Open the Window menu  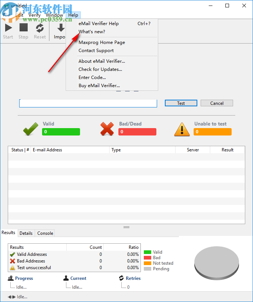point(55,15)
